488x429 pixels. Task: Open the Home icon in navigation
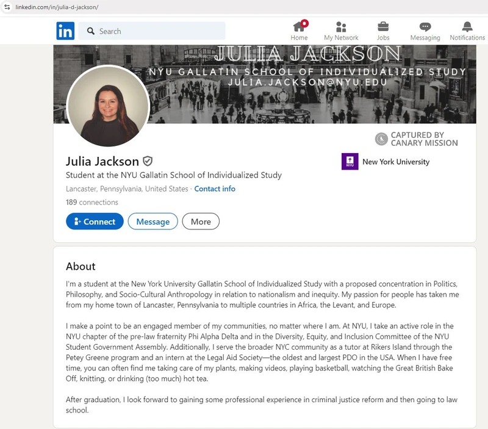coord(297,27)
